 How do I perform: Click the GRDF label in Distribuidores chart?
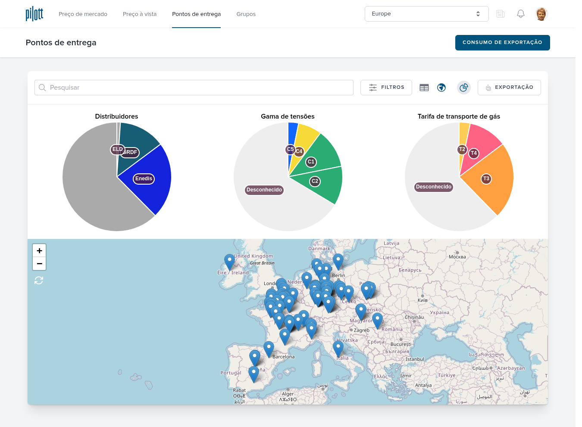pos(131,152)
